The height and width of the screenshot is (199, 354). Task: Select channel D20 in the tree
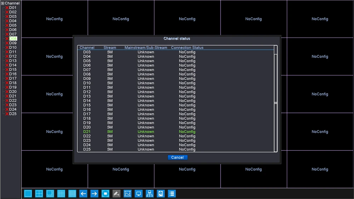[x=13, y=92]
